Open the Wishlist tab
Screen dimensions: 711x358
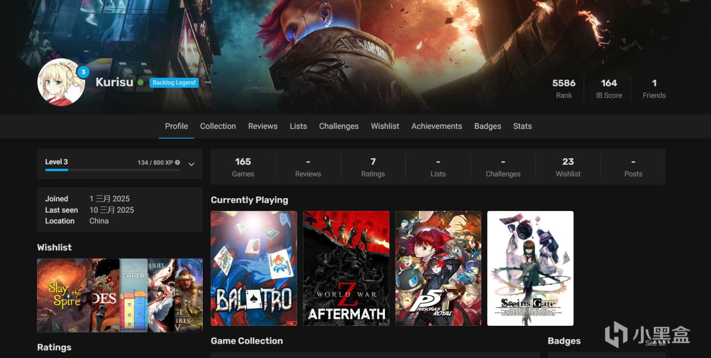click(x=385, y=126)
